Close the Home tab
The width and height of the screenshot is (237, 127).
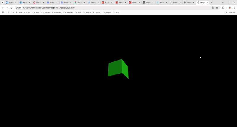tap(180, 2)
